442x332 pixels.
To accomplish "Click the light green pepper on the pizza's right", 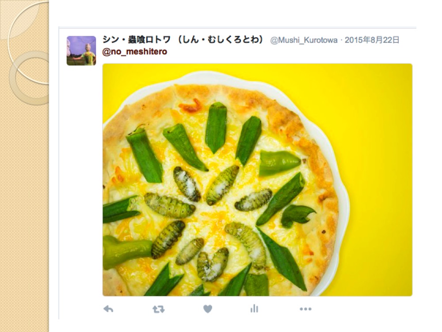I will (x=279, y=163).
